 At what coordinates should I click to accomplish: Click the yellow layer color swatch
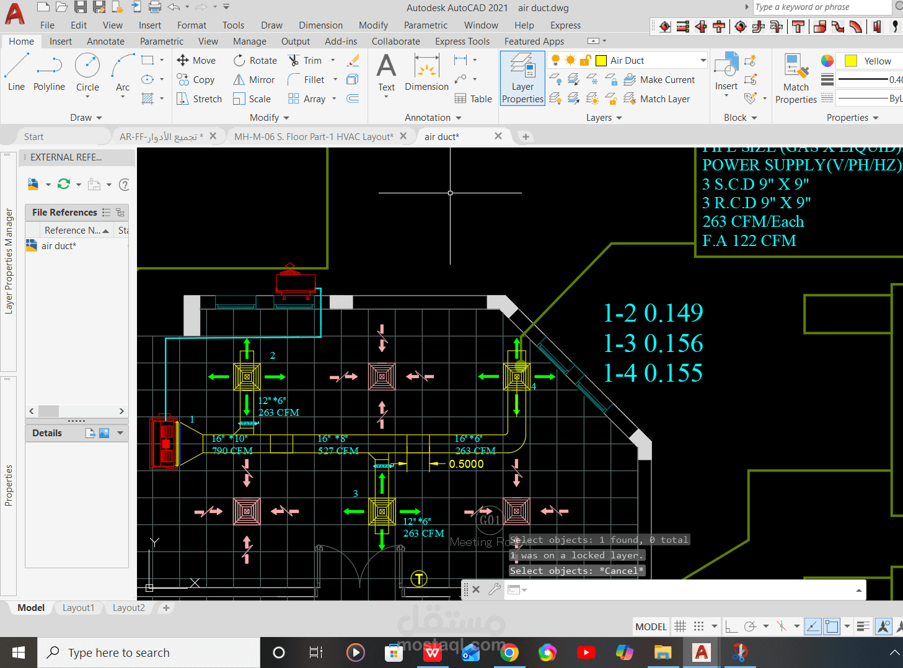point(601,60)
